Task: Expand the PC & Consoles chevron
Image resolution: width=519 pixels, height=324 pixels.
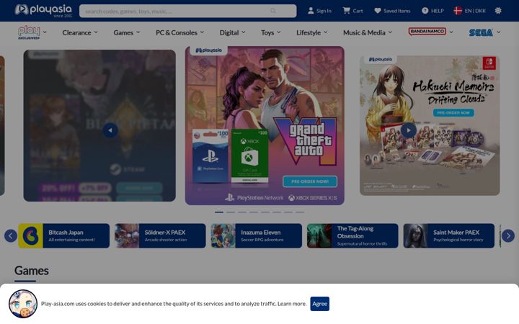Action: pyautogui.click(x=202, y=32)
